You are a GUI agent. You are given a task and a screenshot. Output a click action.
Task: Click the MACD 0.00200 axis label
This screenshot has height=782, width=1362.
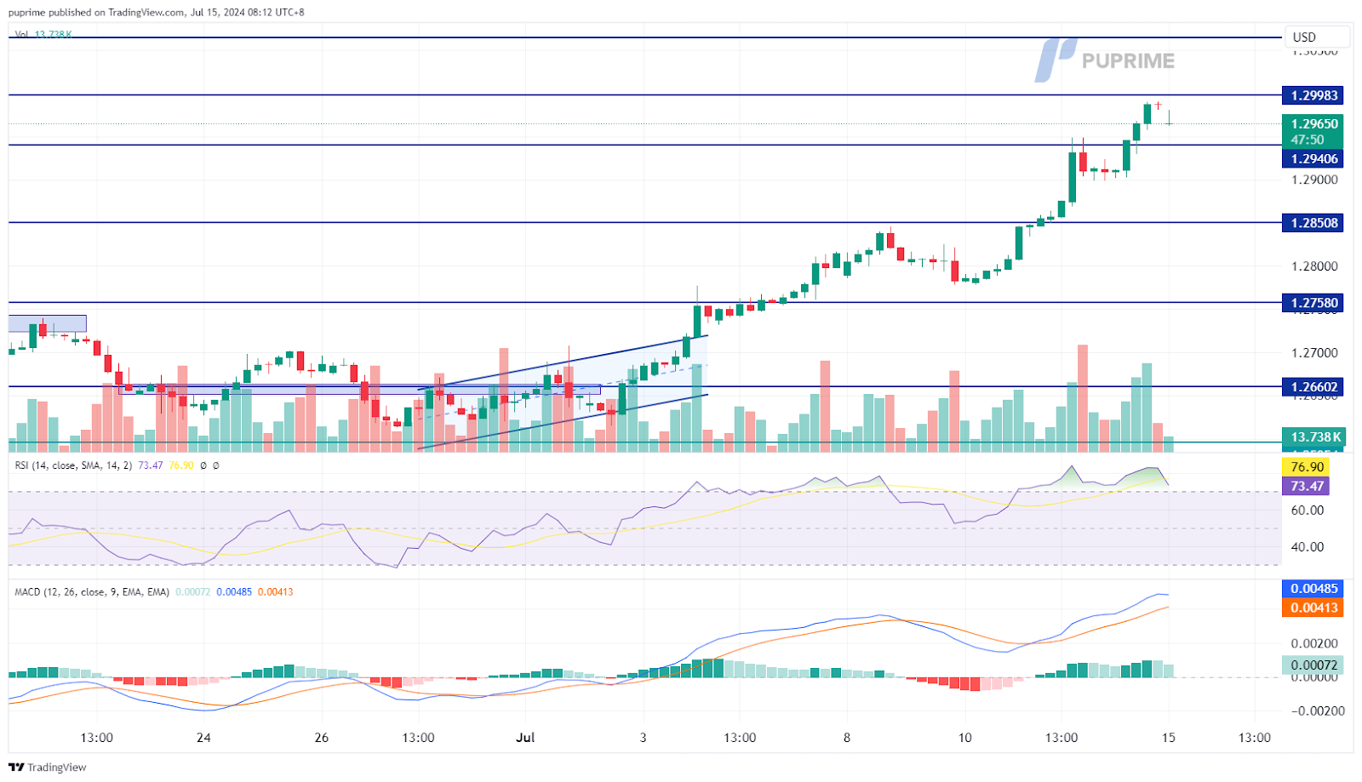(x=1314, y=643)
